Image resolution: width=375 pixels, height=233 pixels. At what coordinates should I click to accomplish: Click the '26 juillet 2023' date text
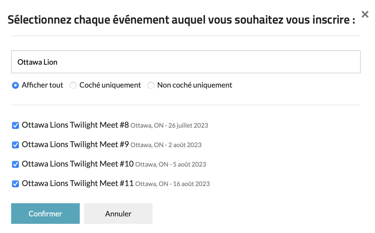click(x=188, y=126)
